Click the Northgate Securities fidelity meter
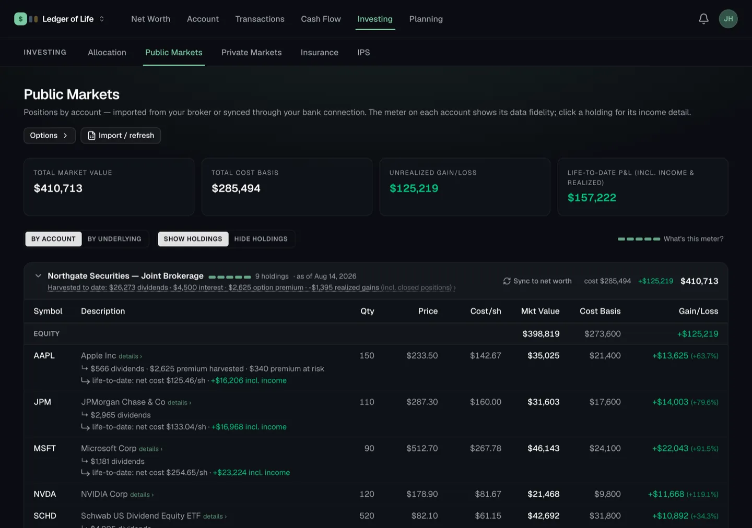This screenshot has width=752, height=528. tap(230, 277)
